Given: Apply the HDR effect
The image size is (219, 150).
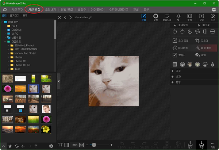Looking at the screenshot, I should pos(200,55).
